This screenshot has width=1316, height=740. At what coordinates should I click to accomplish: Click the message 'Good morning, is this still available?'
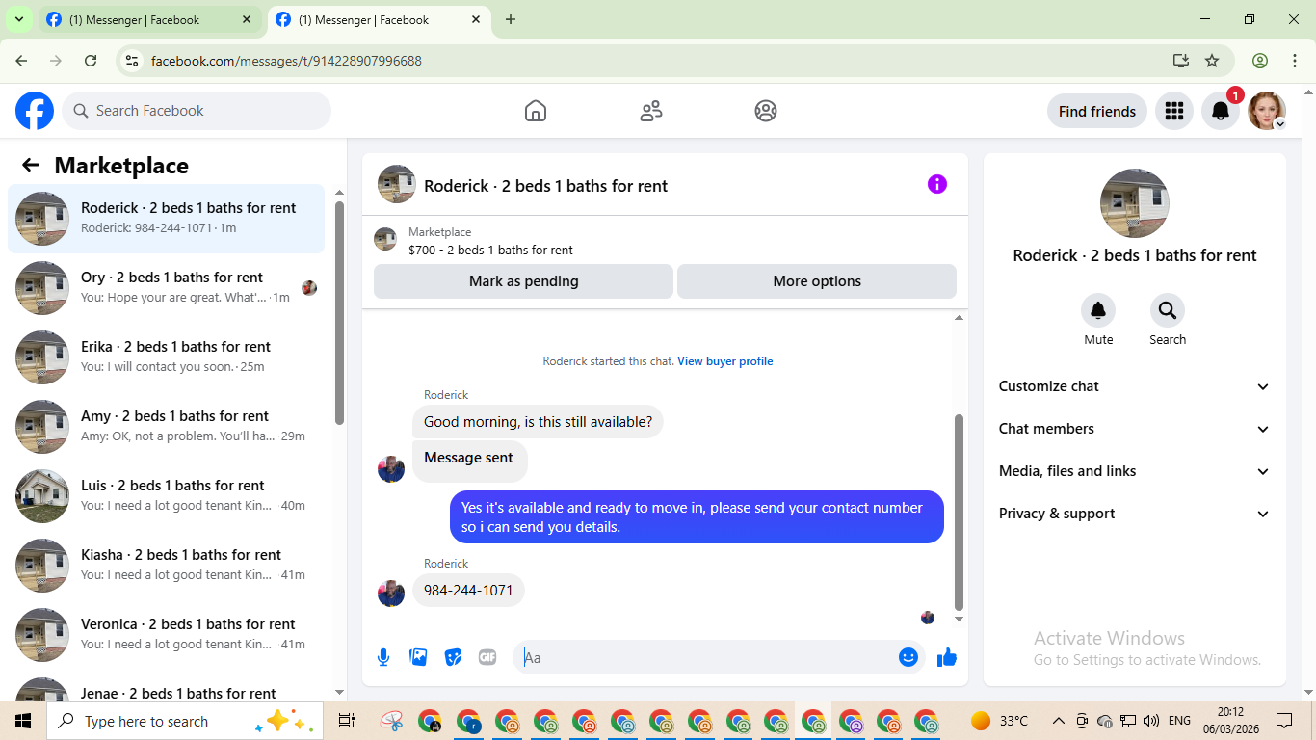pyautogui.click(x=538, y=421)
